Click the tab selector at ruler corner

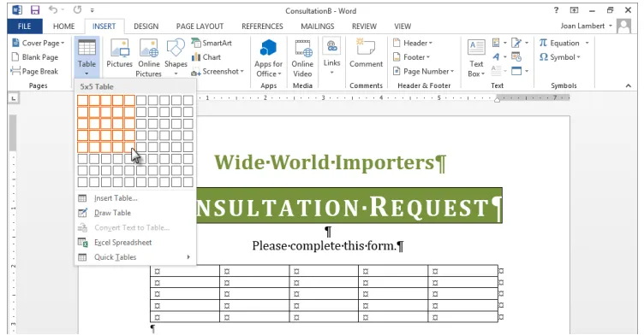click(x=14, y=98)
